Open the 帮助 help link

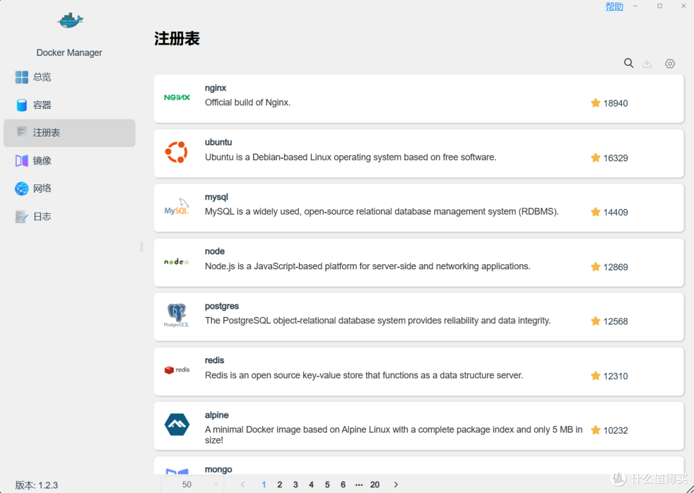click(614, 6)
